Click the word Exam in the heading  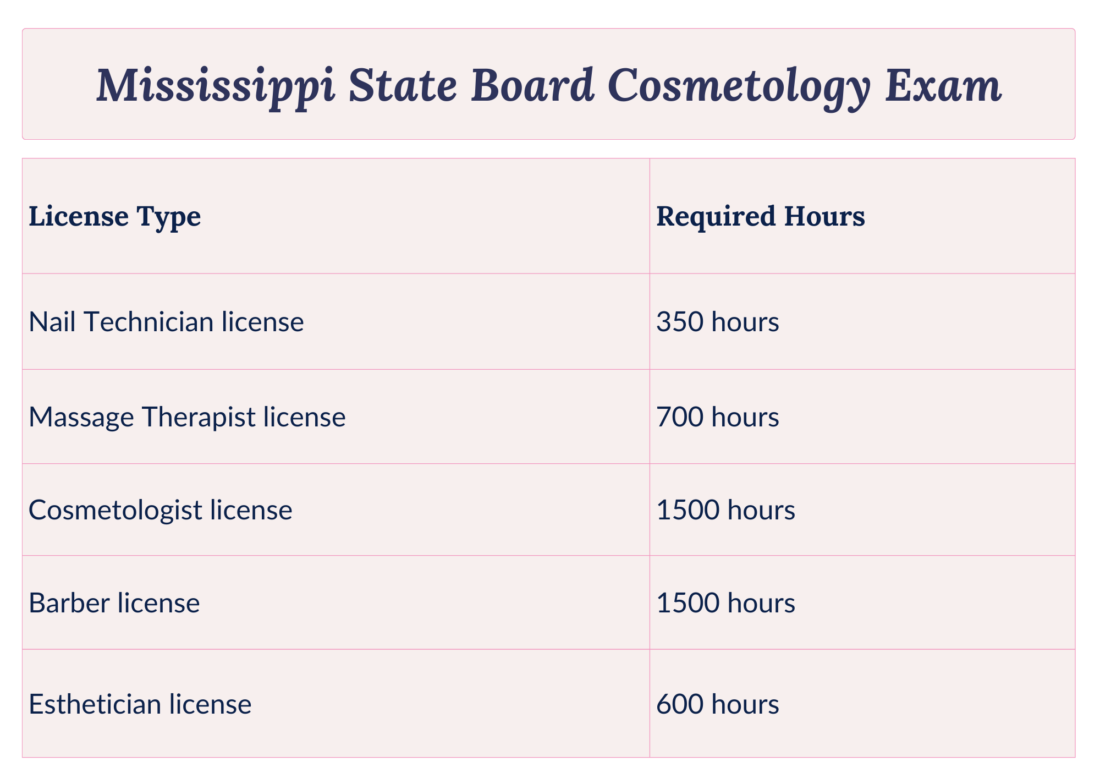944,85
